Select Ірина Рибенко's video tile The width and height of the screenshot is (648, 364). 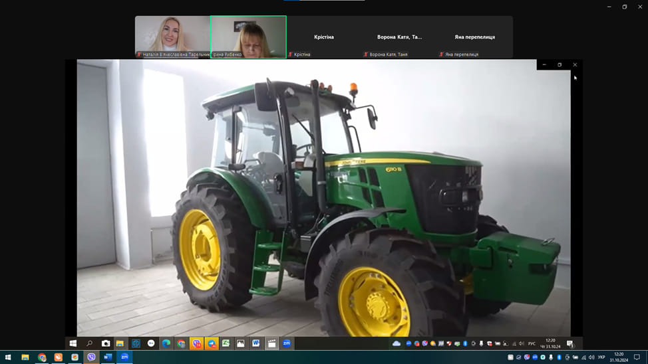click(248, 37)
